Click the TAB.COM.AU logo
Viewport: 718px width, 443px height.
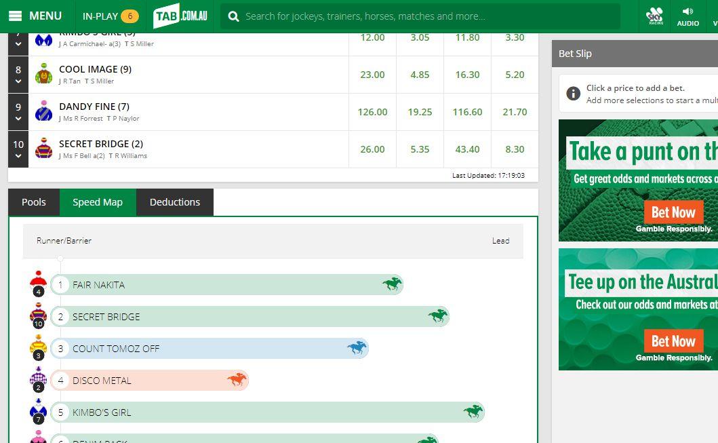(x=180, y=16)
